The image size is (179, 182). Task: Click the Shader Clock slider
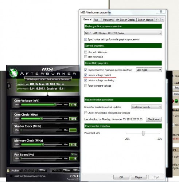(42, 130)
